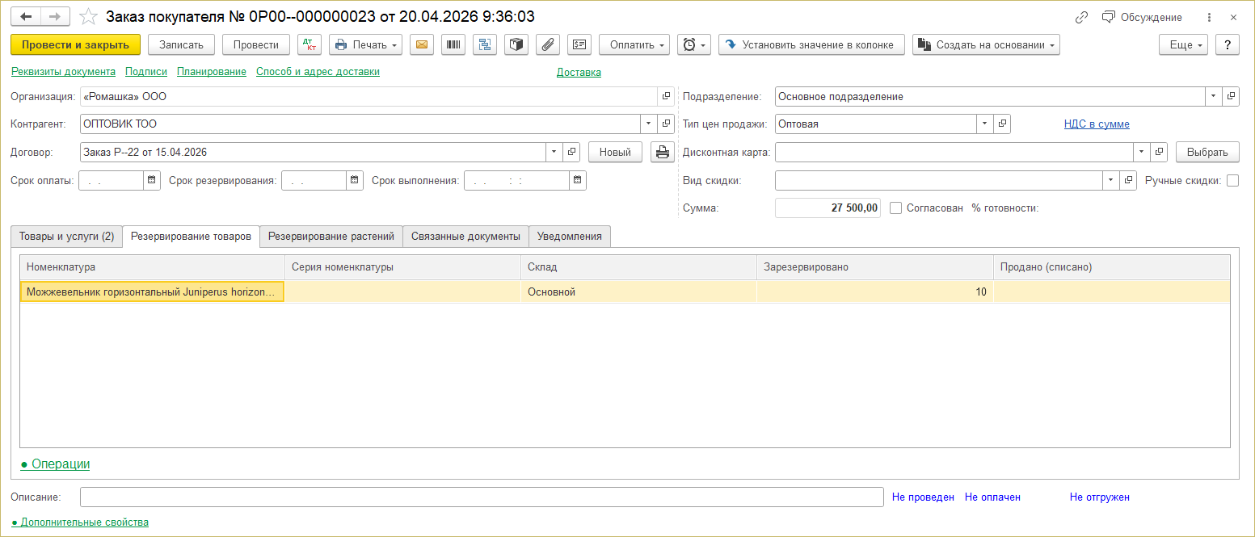
Task: Enable the Ручные скидки checkbox
Action: 1232,181
